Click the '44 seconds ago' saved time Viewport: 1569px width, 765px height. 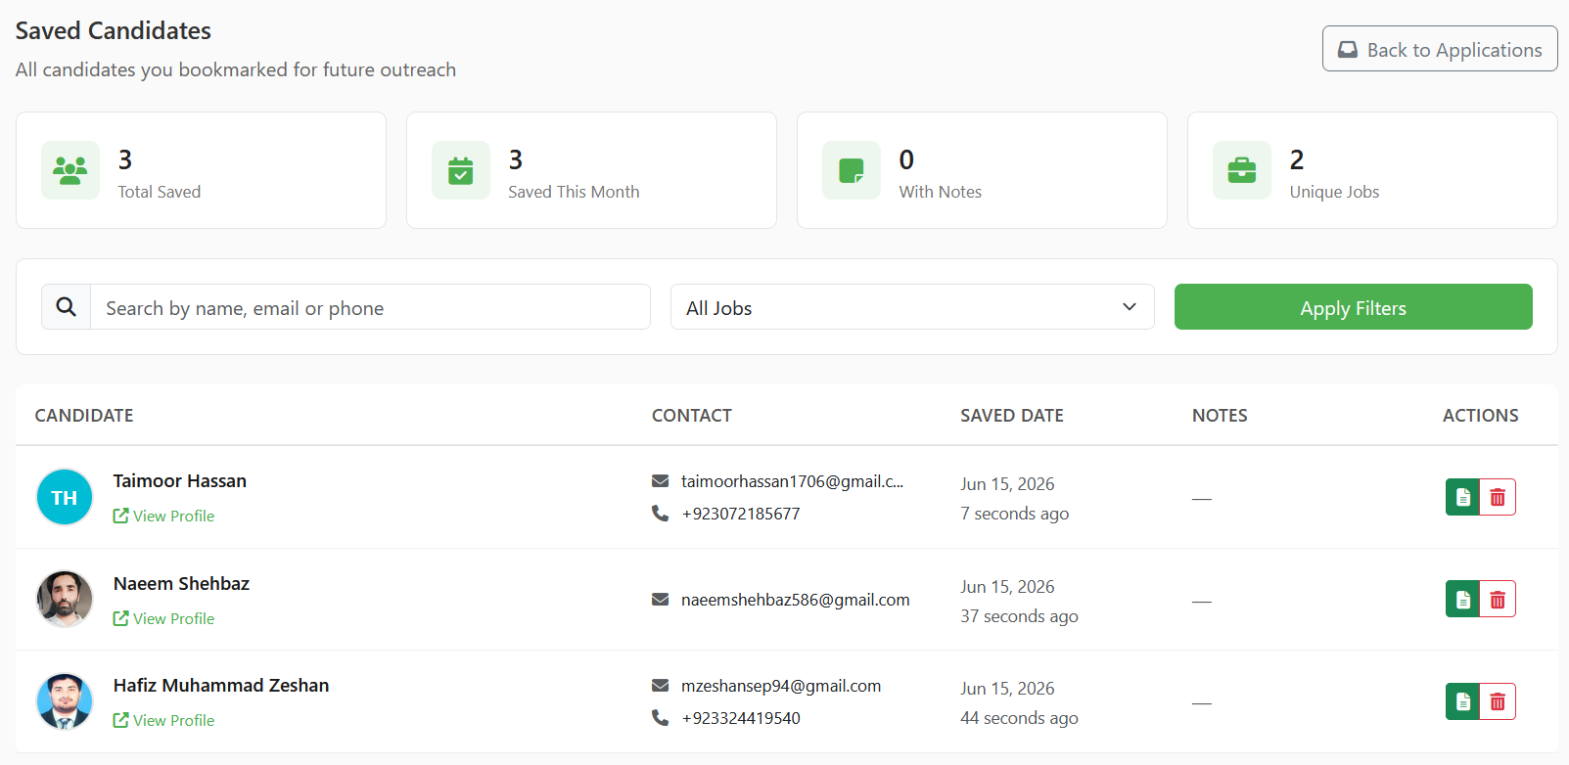1019,718
